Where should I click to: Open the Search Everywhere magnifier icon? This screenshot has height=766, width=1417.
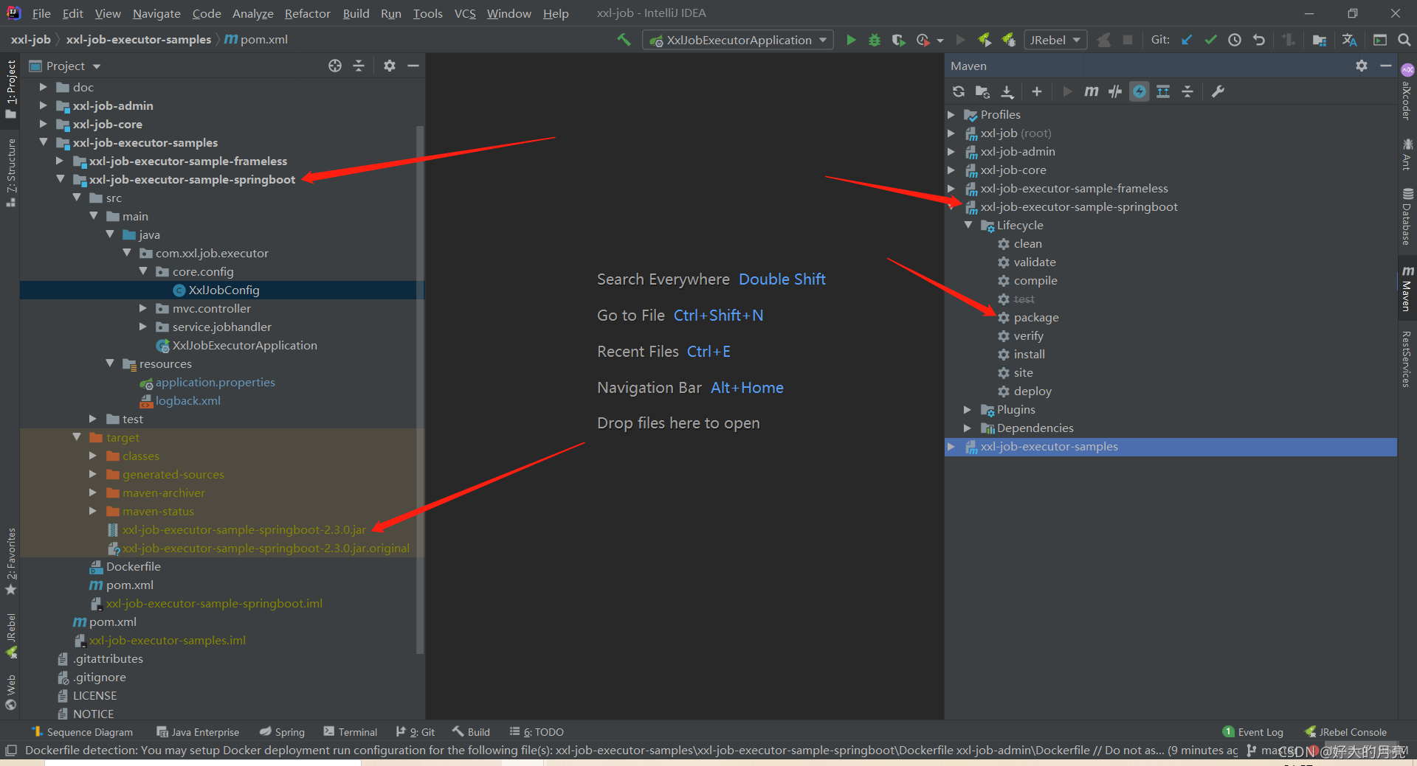(x=1404, y=40)
